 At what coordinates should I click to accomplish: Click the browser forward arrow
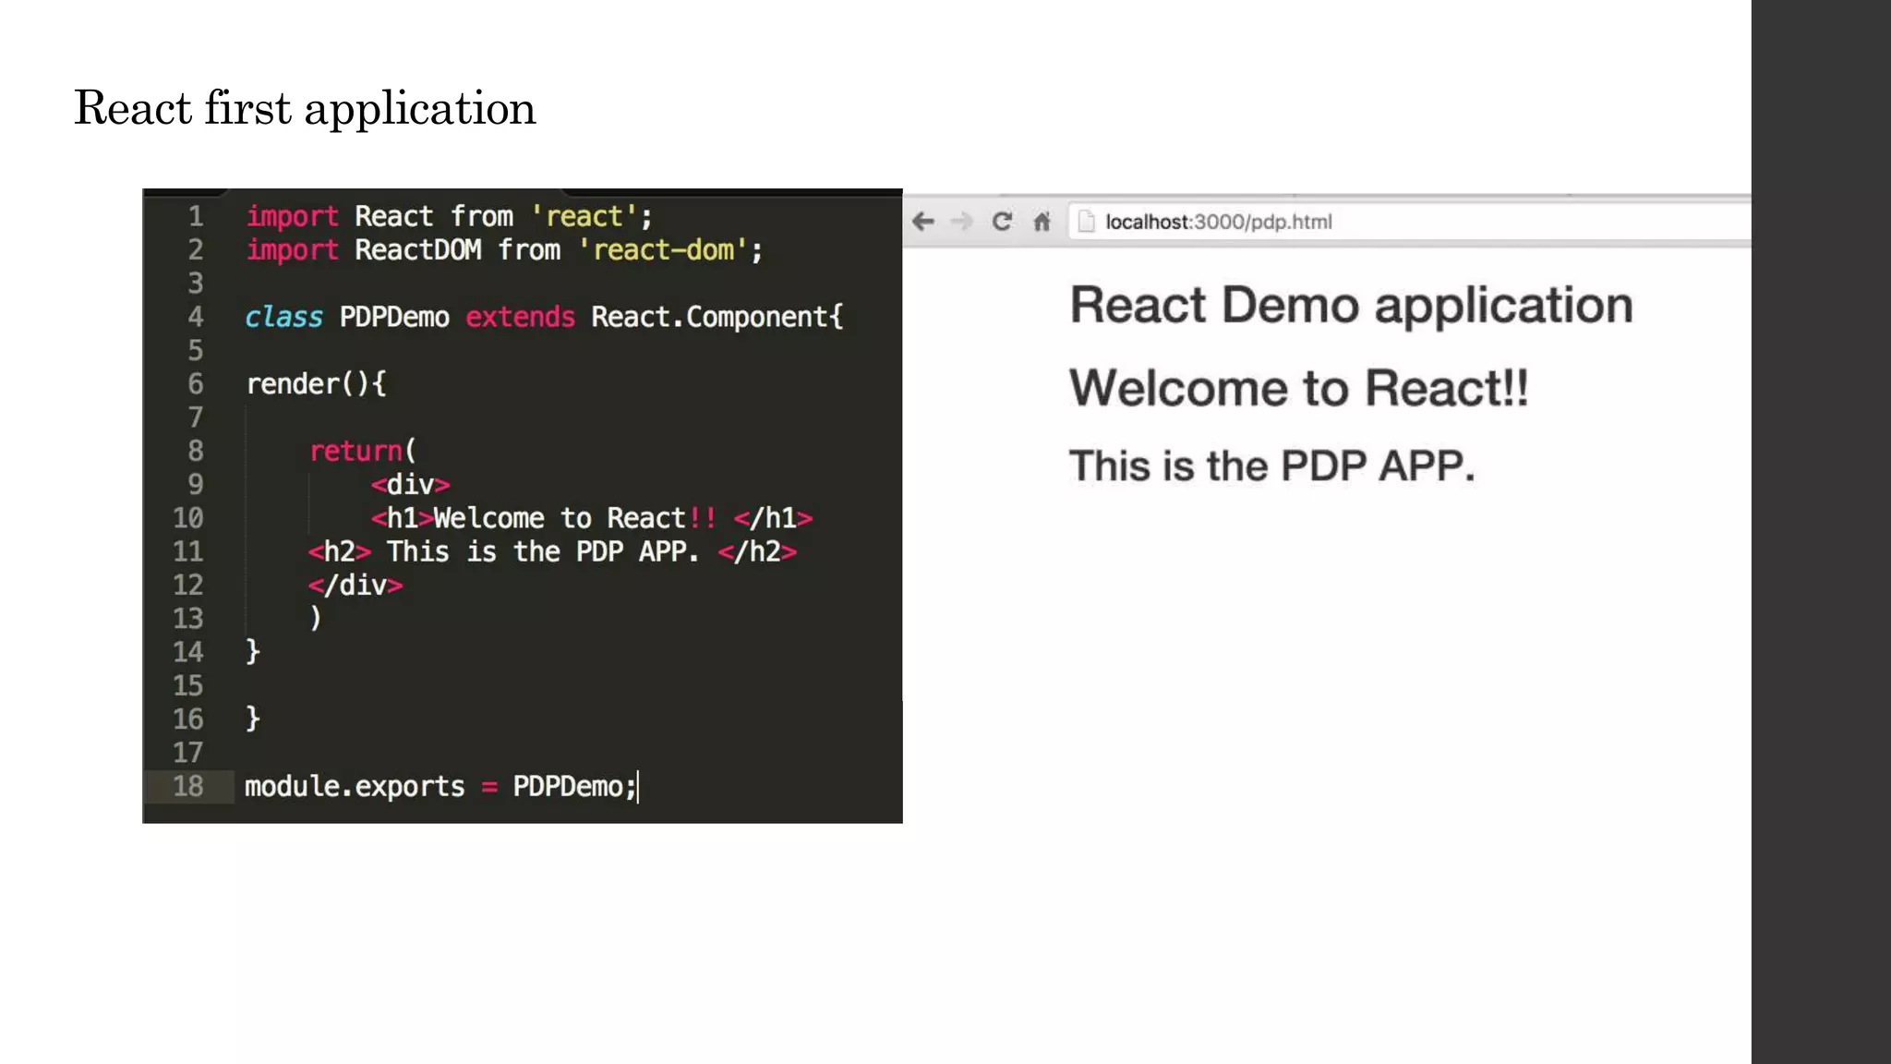pyautogui.click(x=961, y=222)
